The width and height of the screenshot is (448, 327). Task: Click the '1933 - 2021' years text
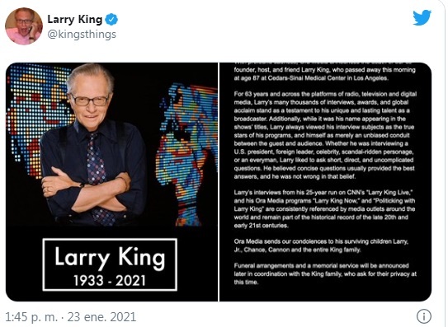click(x=110, y=281)
